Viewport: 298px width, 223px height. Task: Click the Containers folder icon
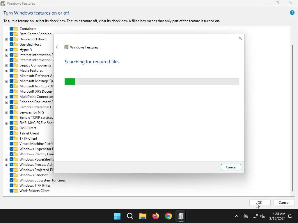16,29
